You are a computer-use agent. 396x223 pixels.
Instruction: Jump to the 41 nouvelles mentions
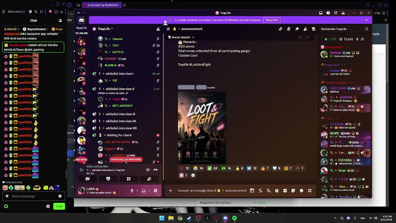tap(126, 160)
